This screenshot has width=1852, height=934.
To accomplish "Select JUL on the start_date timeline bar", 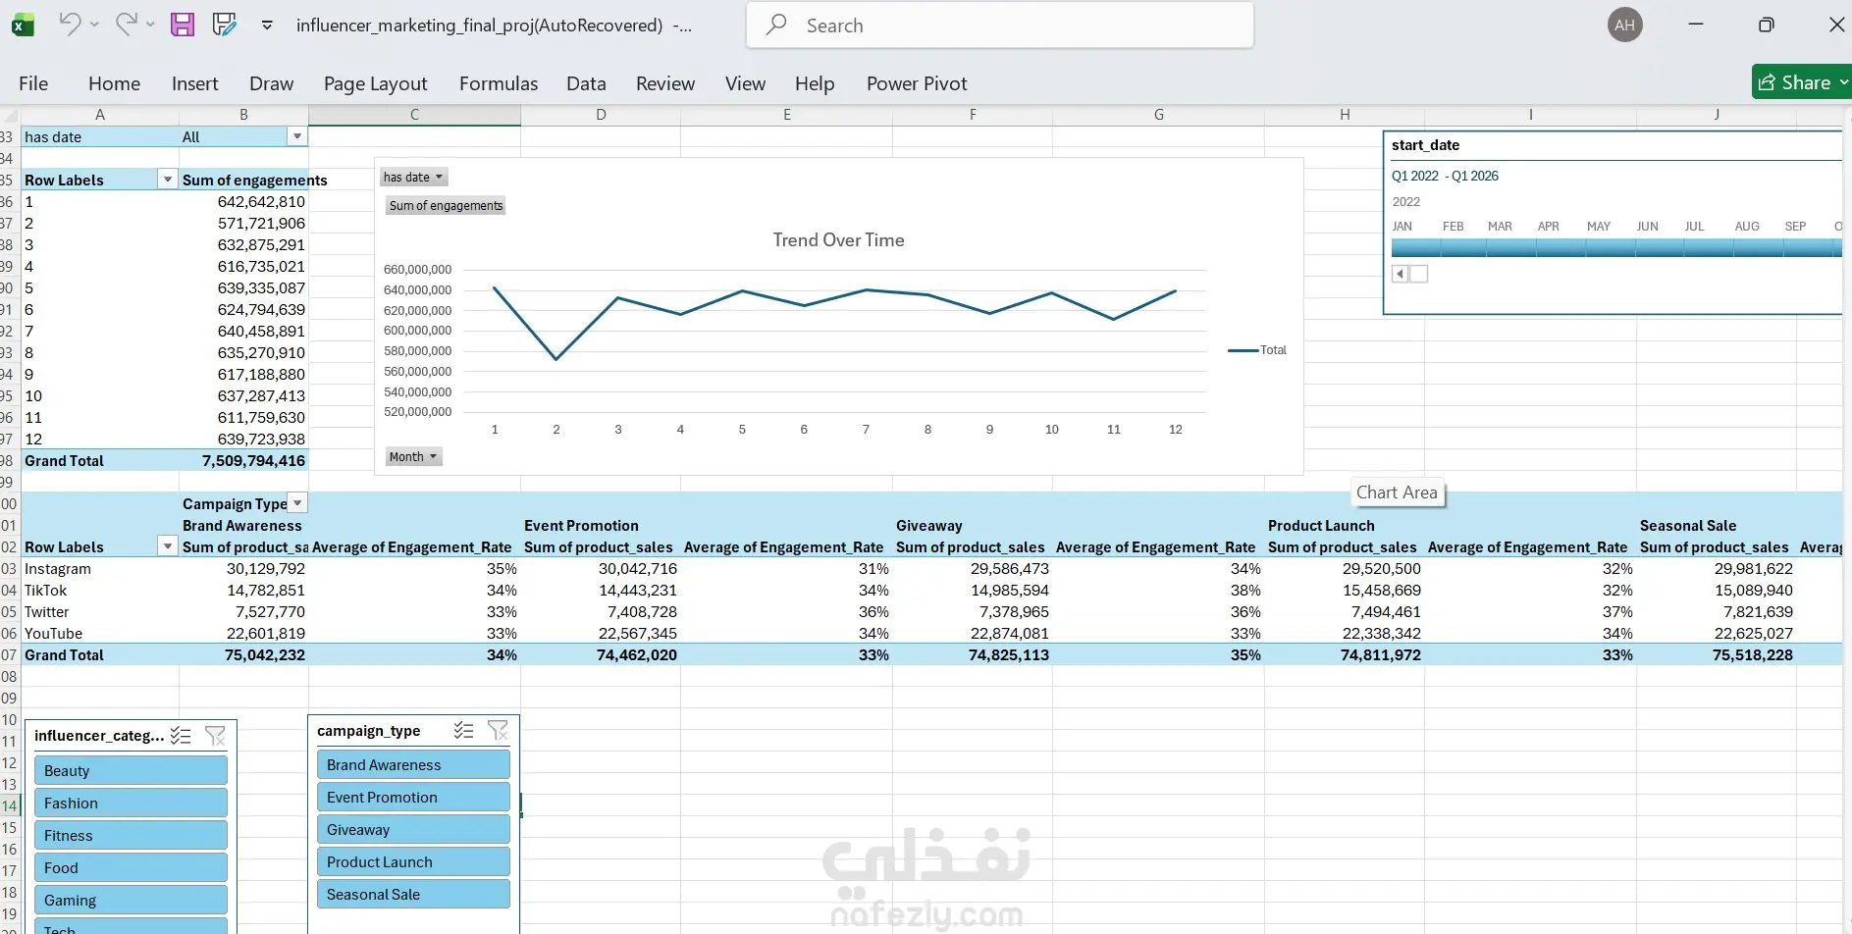I will [1709, 248].
